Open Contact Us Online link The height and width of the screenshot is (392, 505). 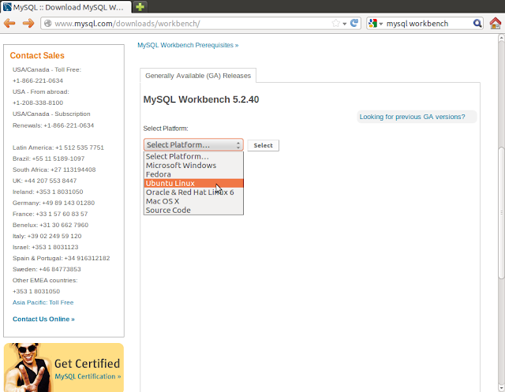click(43, 319)
